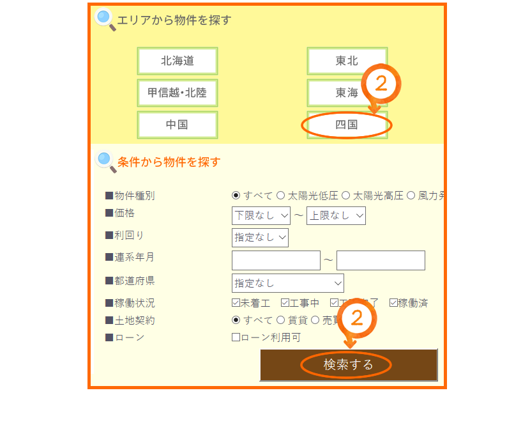Select the 中国 area button
The width and height of the screenshot is (530, 425).
(178, 125)
